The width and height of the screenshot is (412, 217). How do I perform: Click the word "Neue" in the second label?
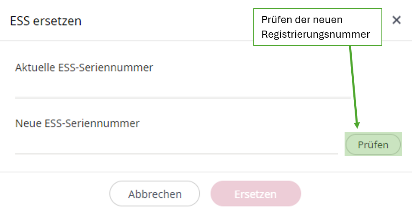coord(26,123)
